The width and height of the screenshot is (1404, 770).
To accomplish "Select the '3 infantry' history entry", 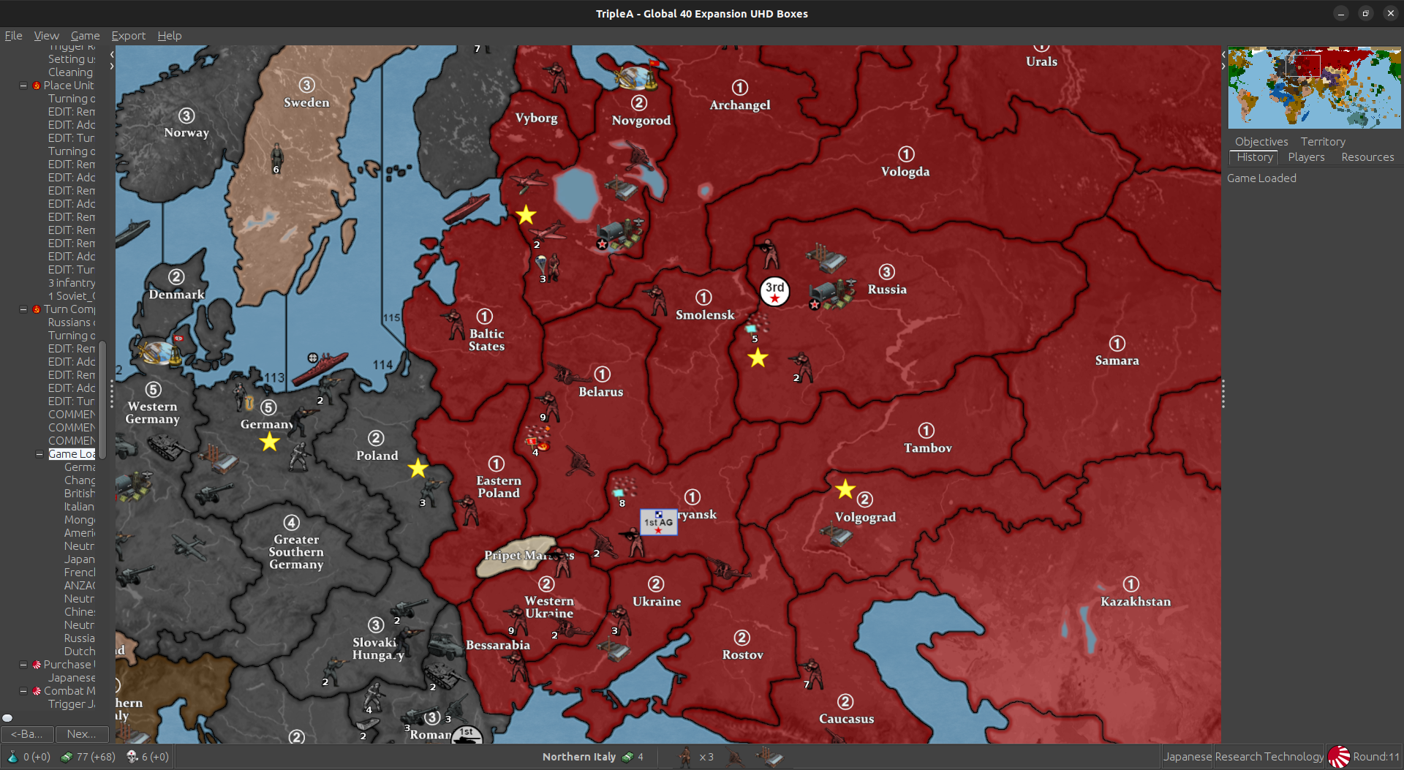I will (x=72, y=282).
